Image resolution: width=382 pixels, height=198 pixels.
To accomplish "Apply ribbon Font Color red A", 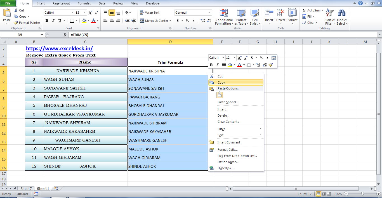I will click(93, 21).
